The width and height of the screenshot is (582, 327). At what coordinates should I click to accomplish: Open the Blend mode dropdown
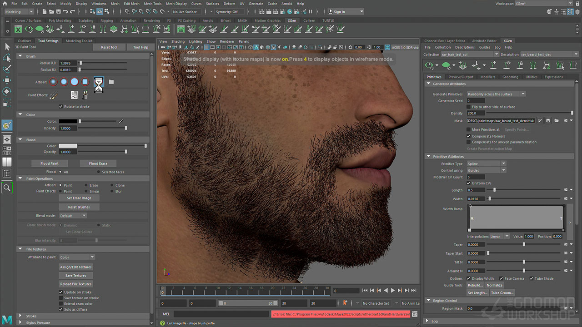coord(73,216)
